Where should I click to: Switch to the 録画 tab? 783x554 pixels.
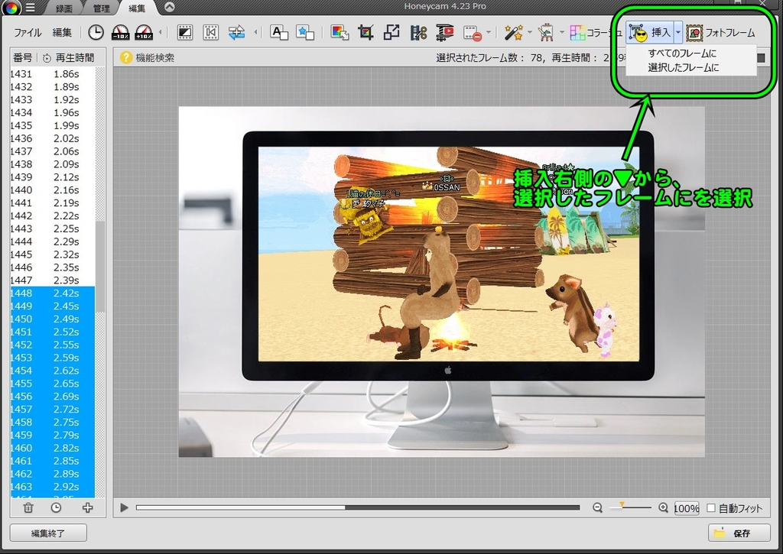[x=64, y=8]
